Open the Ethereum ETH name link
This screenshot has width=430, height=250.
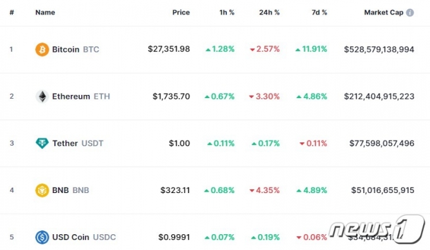(x=81, y=96)
